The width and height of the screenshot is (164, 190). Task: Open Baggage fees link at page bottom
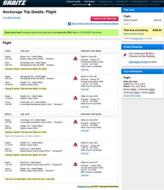(x=84, y=187)
